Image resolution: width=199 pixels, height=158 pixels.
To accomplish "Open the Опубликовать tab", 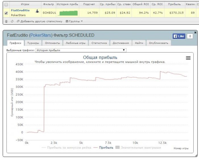I will (159, 43).
